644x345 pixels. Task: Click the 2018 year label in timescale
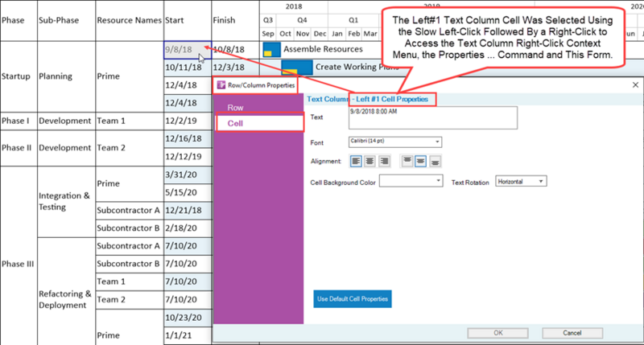[x=294, y=6]
